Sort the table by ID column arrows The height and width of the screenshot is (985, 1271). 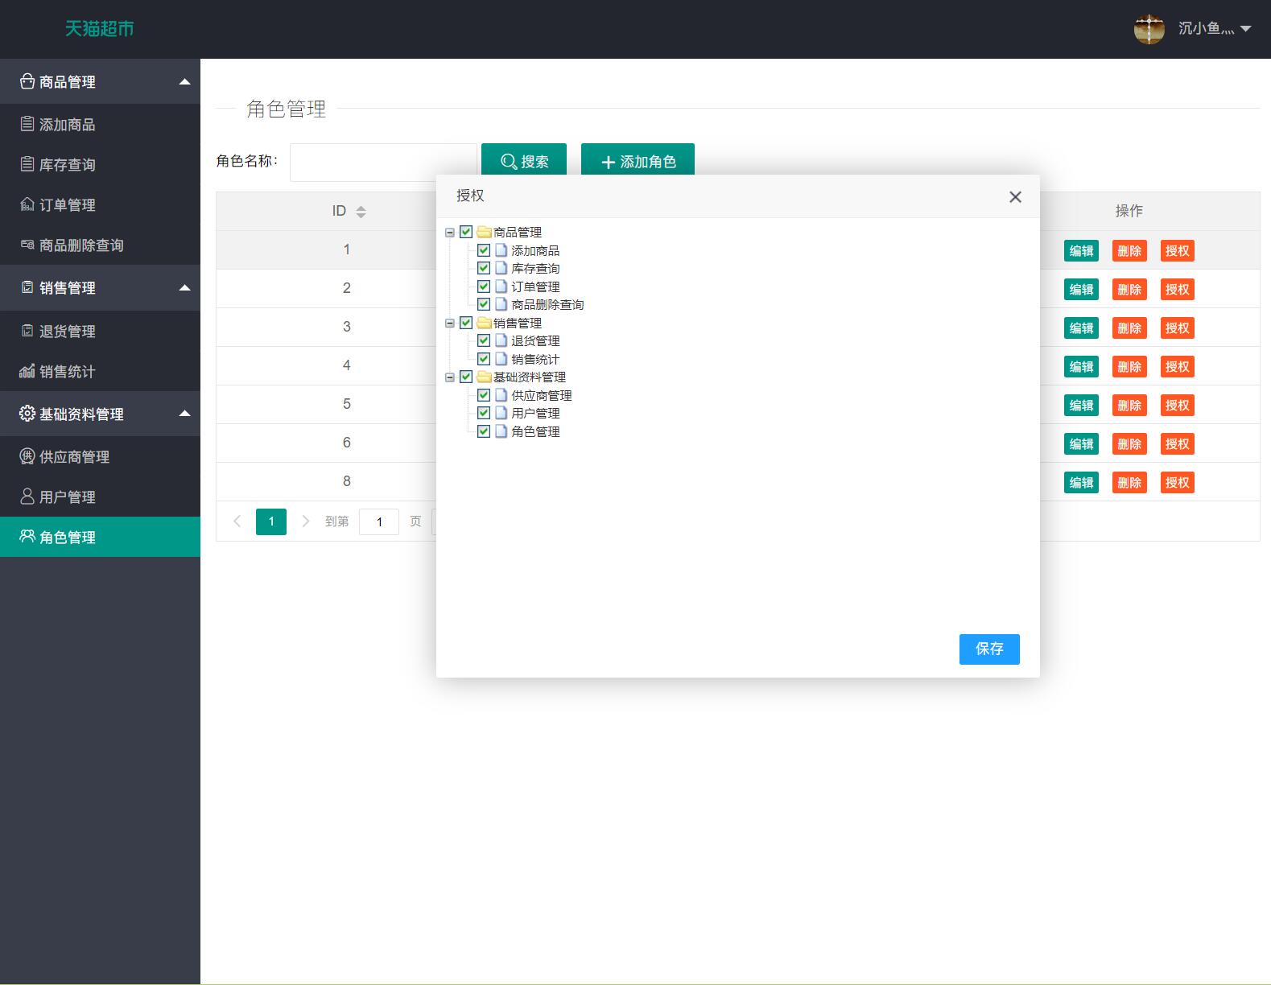[361, 212]
